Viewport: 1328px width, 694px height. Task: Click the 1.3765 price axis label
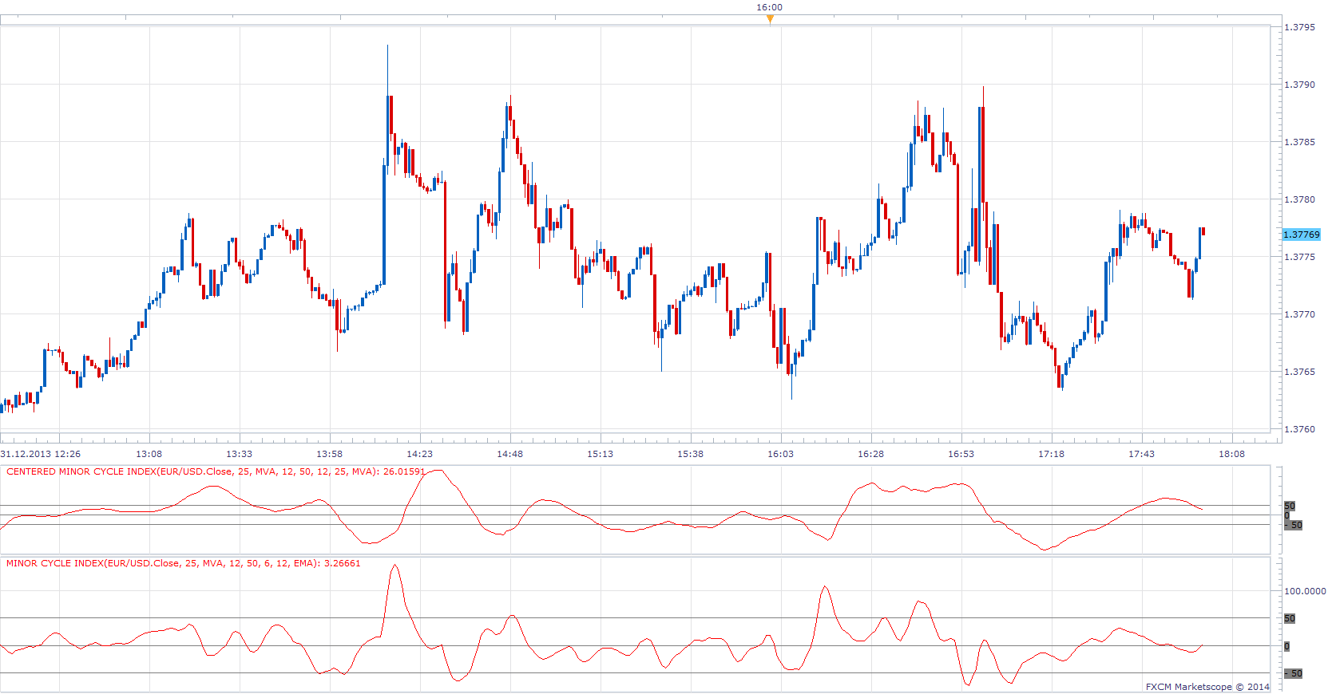click(x=1299, y=372)
